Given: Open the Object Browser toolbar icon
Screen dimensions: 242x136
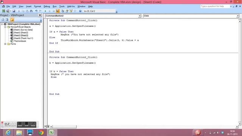Looking at the screenshot, I should coord(71,11).
